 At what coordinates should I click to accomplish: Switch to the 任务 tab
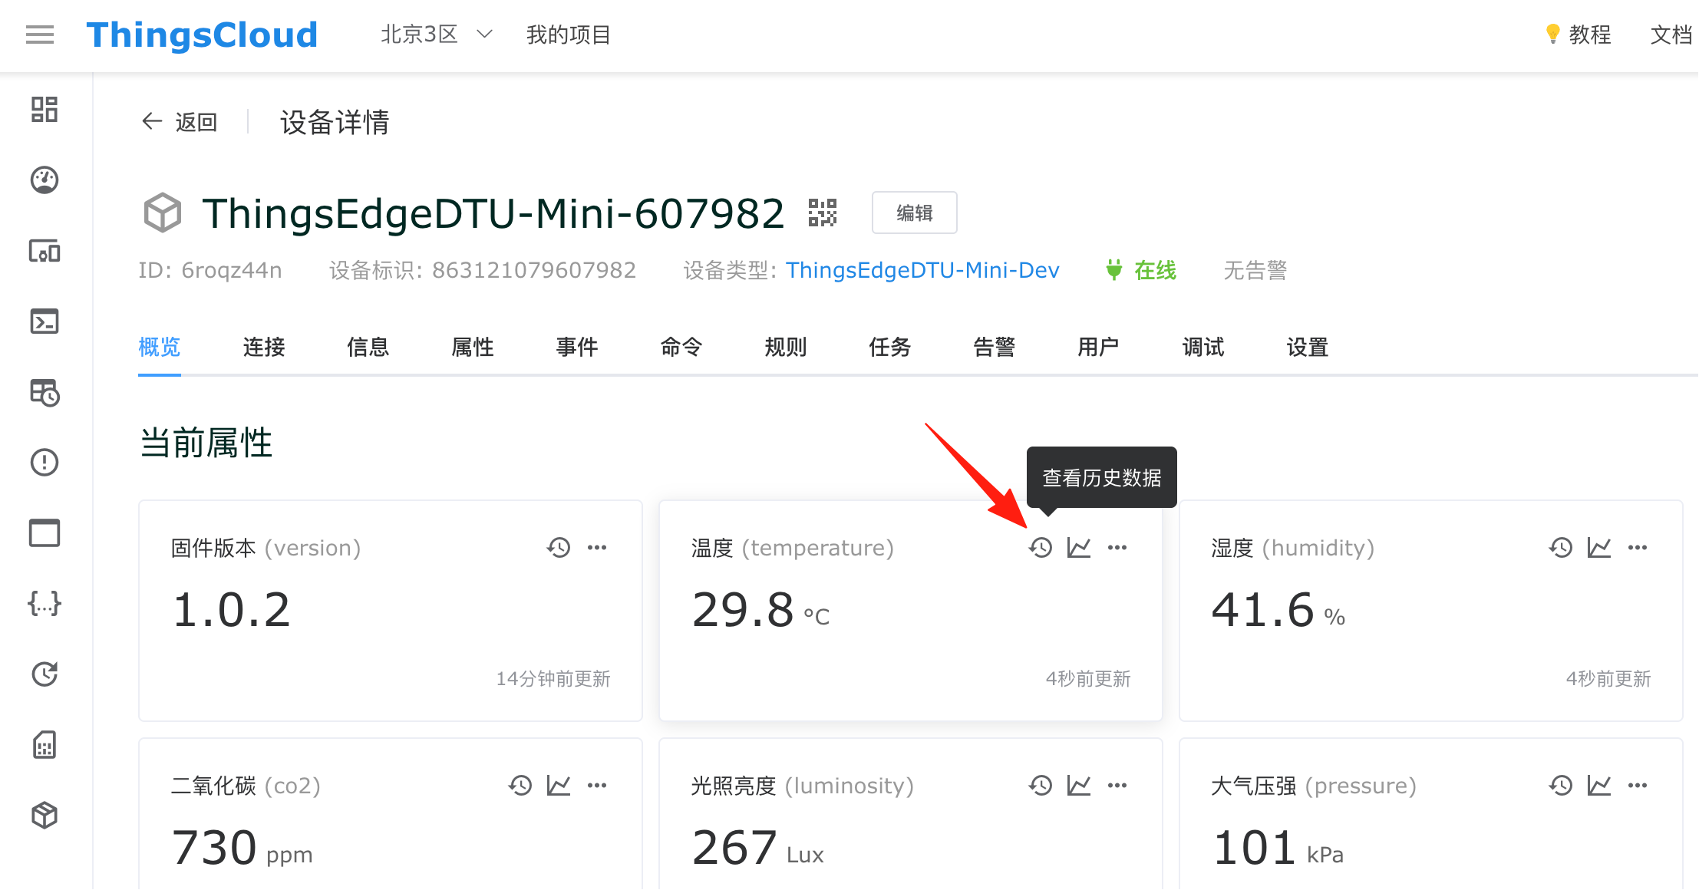(x=890, y=348)
